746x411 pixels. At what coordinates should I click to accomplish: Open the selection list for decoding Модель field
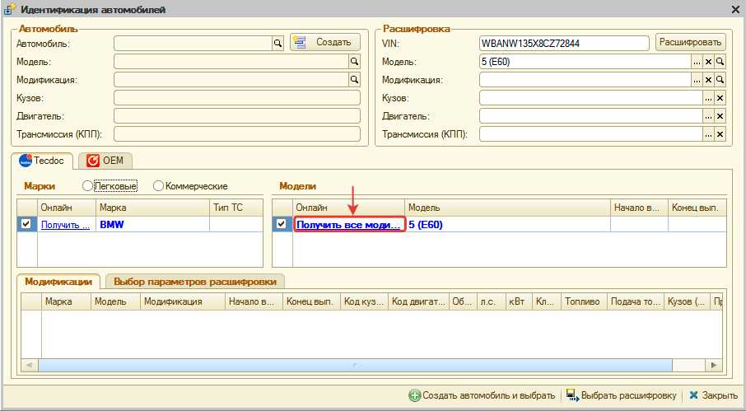pyautogui.click(x=697, y=62)
